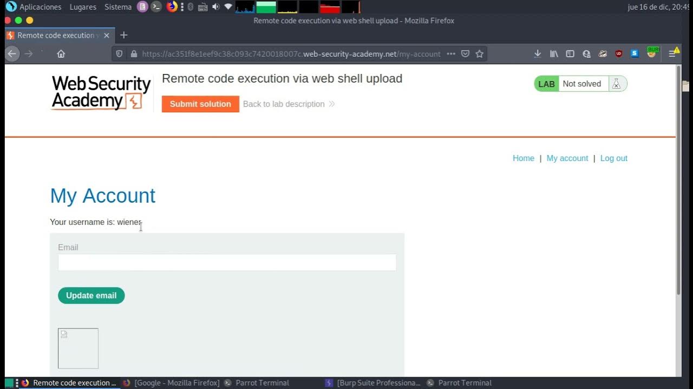The height and width of the screenshot is (389, 693).
Task: Launch the purple text editor panel icon
Action: pyautogui.click(x=142, y=7)
